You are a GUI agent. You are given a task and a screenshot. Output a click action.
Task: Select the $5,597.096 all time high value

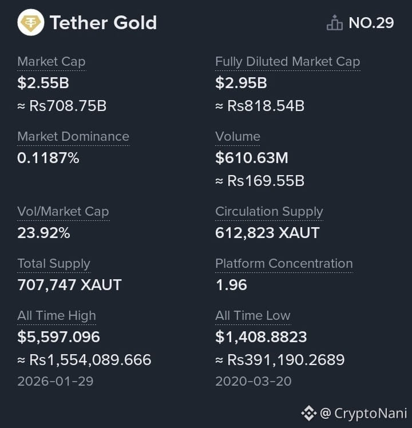pyautogui.click(x=58, y=336)
